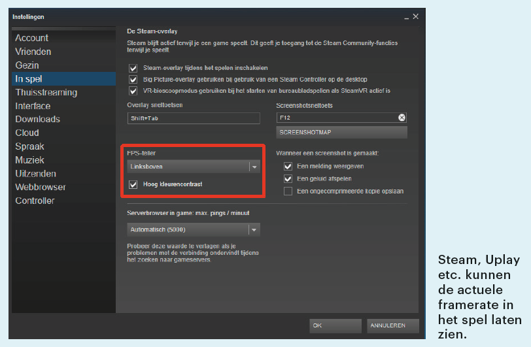Click the OK button
Image resolution: width=531 pixels, height=347 pixels.
click(x=335, y=325)
